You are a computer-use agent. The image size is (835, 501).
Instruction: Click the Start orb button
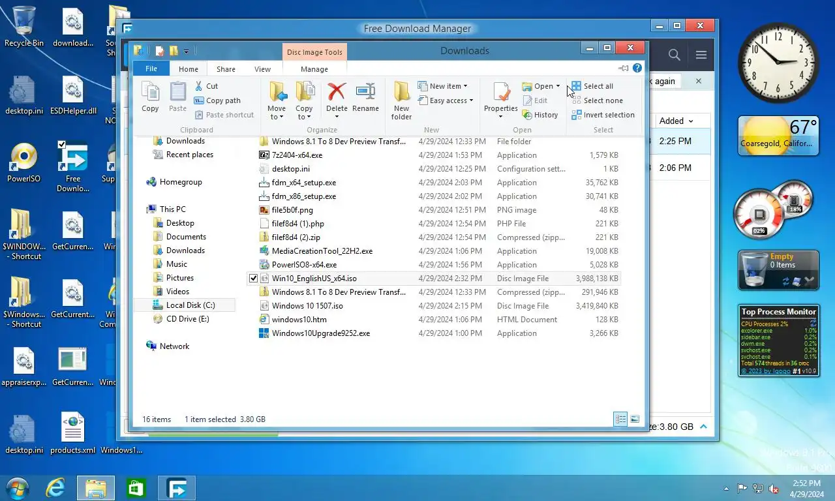17,487
